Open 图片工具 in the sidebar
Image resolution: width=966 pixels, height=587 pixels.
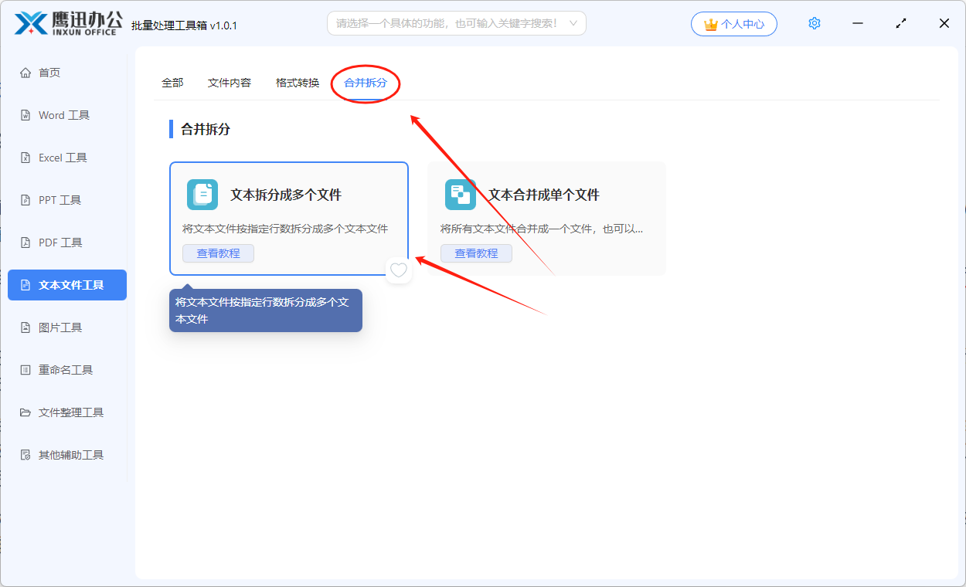tap(67, 327)
